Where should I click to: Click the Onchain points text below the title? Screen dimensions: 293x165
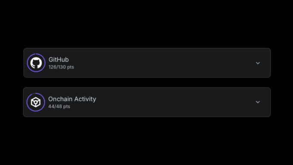(59, 106)
